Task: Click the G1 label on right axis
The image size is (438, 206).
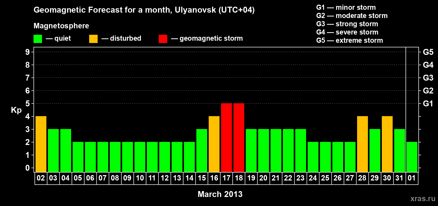Action: coord(428,104)
